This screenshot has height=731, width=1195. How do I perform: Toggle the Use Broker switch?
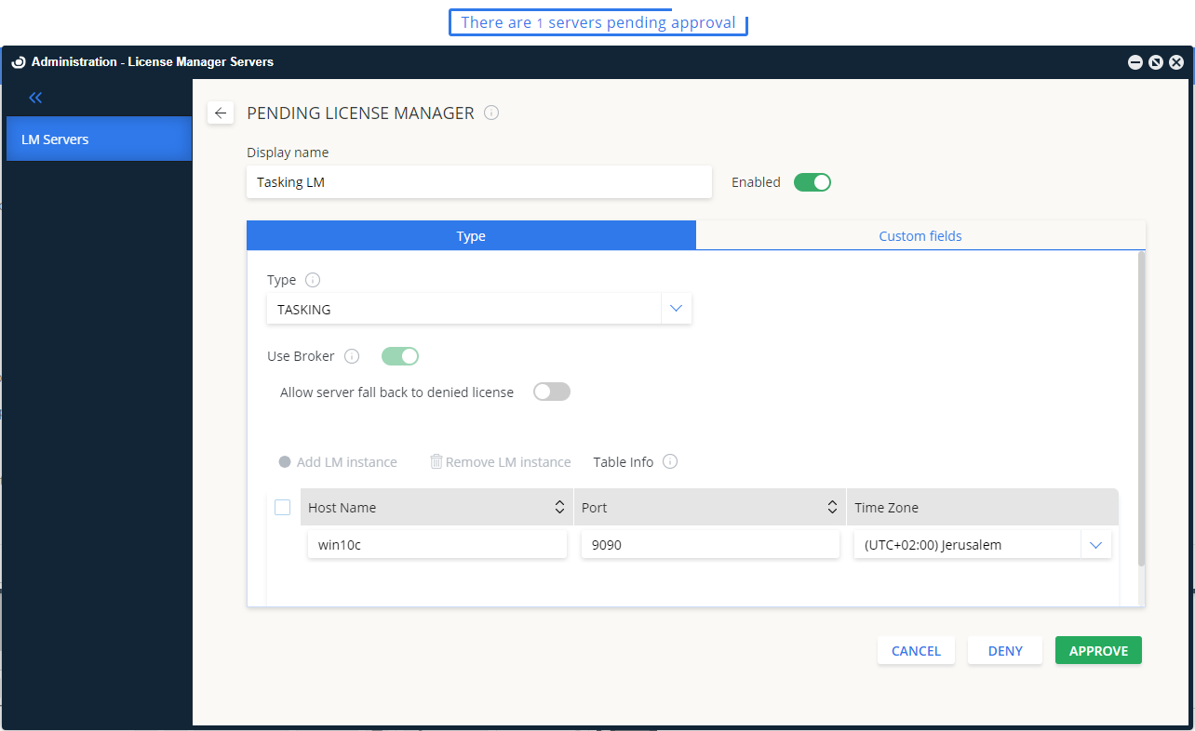pos(400,356)
